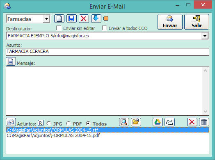The width and height of the screenshot is (215, 160).
Task: Select the JPG attachment filter radio
Action: [x=48, y=123]
